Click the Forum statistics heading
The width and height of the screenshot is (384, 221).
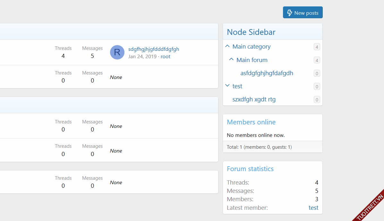coord(250,169)
